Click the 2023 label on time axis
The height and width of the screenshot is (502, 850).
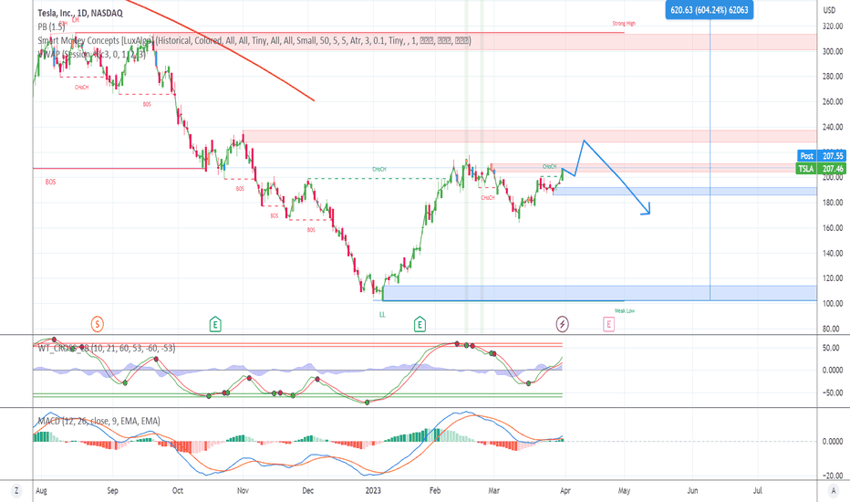pyautogui.click(x=373, y=491)
